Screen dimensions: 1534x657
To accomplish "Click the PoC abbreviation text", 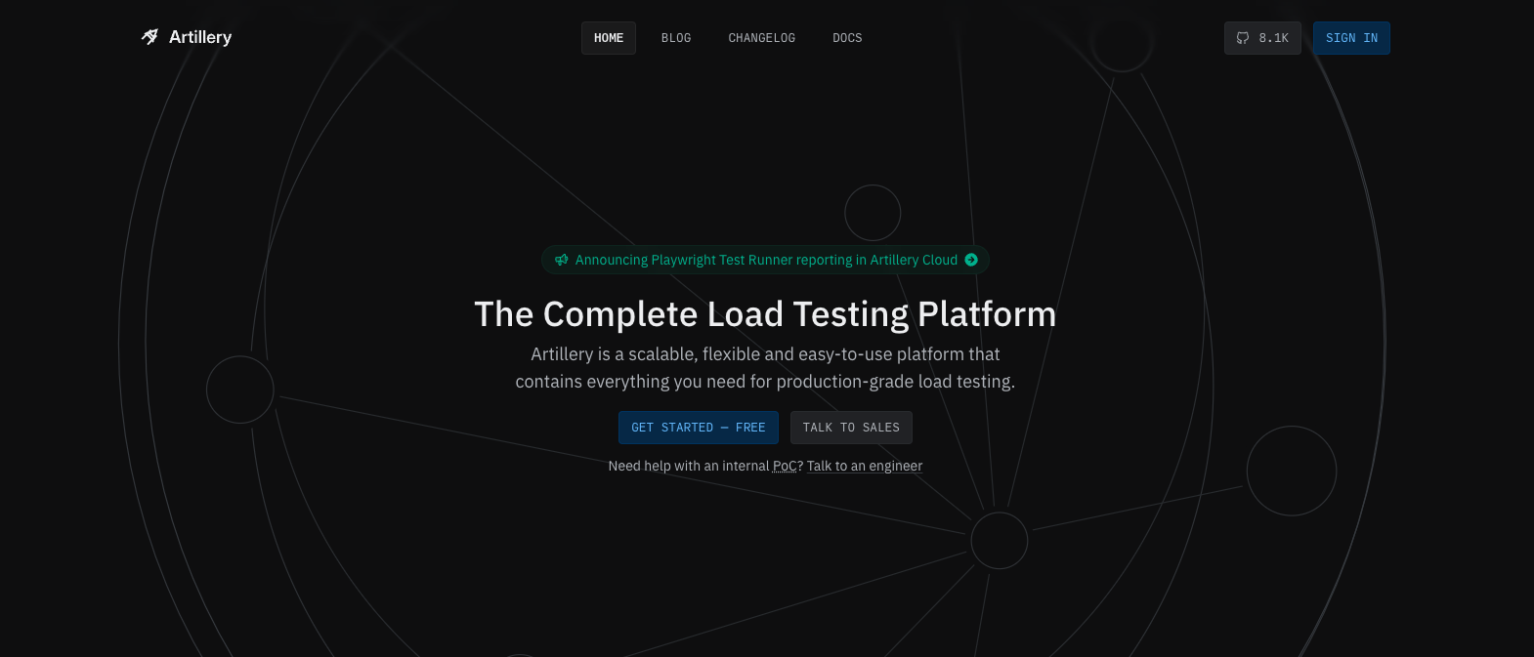I will pos(786,466).
